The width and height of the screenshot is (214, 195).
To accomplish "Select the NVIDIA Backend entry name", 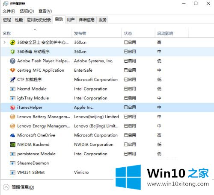I will pos(33,145).
